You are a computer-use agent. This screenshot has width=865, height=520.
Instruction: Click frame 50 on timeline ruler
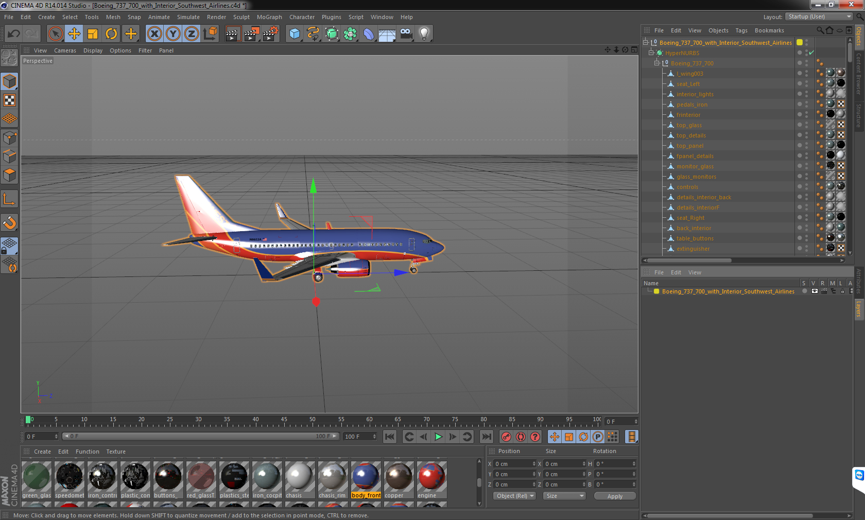(313, 421)
